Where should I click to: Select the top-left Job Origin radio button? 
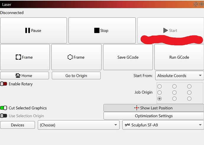pyautogui.click(x=160, y=86)
